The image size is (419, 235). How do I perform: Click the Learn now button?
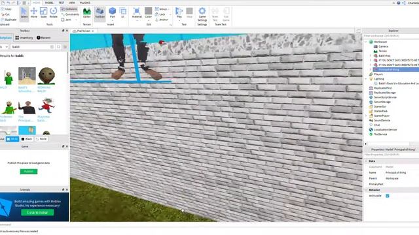click(x=37, y=212)
